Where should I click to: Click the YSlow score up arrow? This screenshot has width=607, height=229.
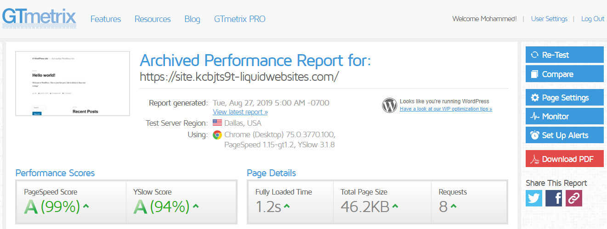pyautogui.click(x=195, y=207)
